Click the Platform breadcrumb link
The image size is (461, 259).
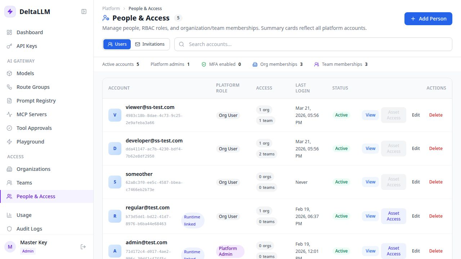pos(111,8)
